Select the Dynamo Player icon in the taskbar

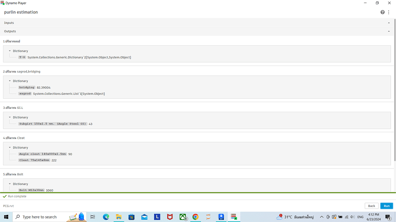pos(233,217)
